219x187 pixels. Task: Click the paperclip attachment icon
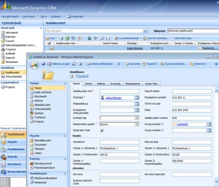coord(119,64)
